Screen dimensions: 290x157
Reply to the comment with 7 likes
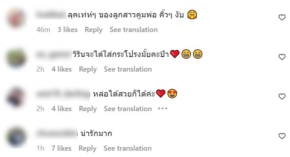tap(88, 148)
